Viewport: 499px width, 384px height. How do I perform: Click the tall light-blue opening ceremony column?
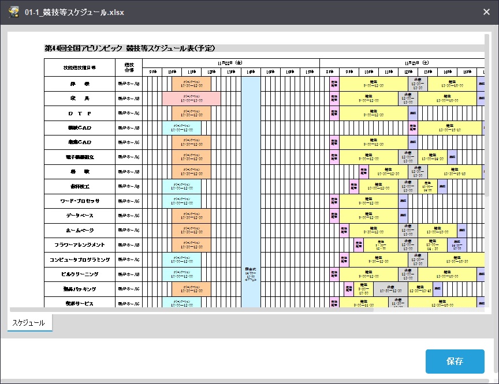pos(251,190)
